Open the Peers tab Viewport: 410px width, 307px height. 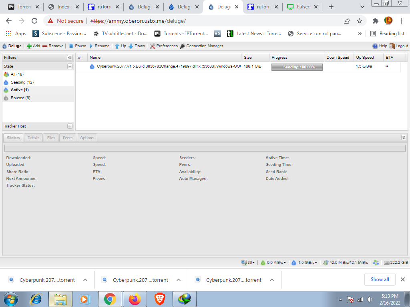tap(68, 138)
